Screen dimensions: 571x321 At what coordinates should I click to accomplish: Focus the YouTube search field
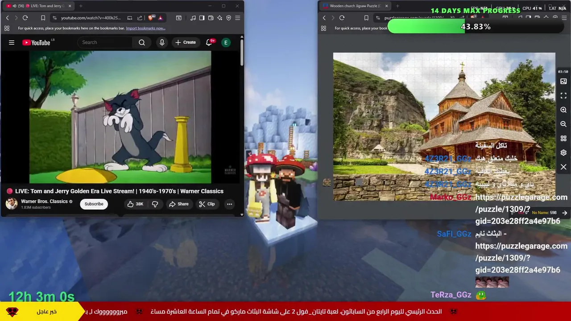105,42
